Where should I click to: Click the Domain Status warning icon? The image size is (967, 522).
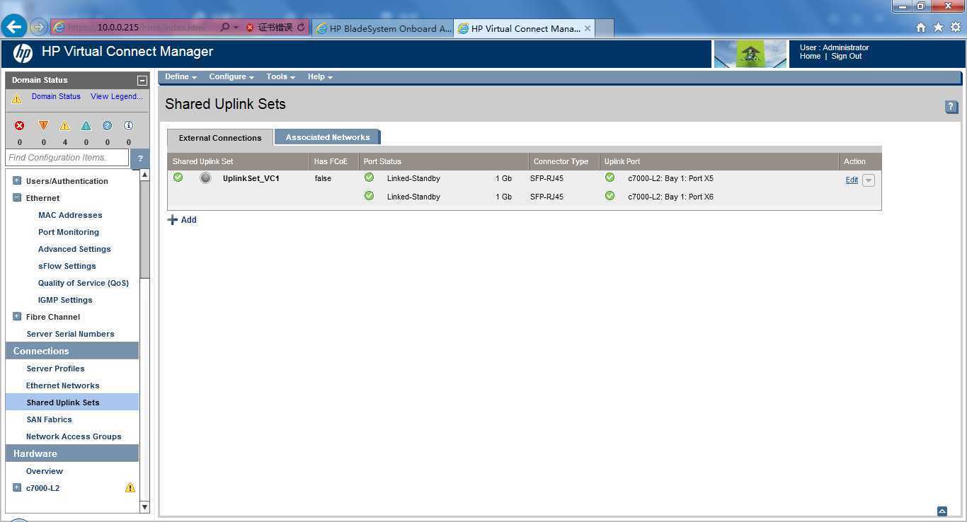click(x=16, y=99)
